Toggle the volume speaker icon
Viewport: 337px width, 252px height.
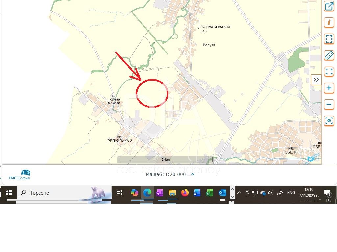(271, 193)
